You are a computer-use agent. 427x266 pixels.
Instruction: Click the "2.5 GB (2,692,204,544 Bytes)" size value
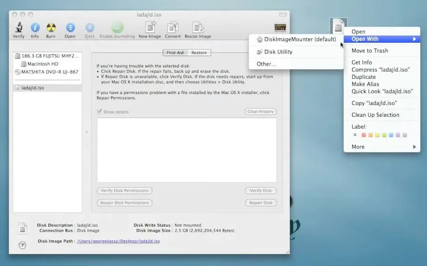click(204, 230)
